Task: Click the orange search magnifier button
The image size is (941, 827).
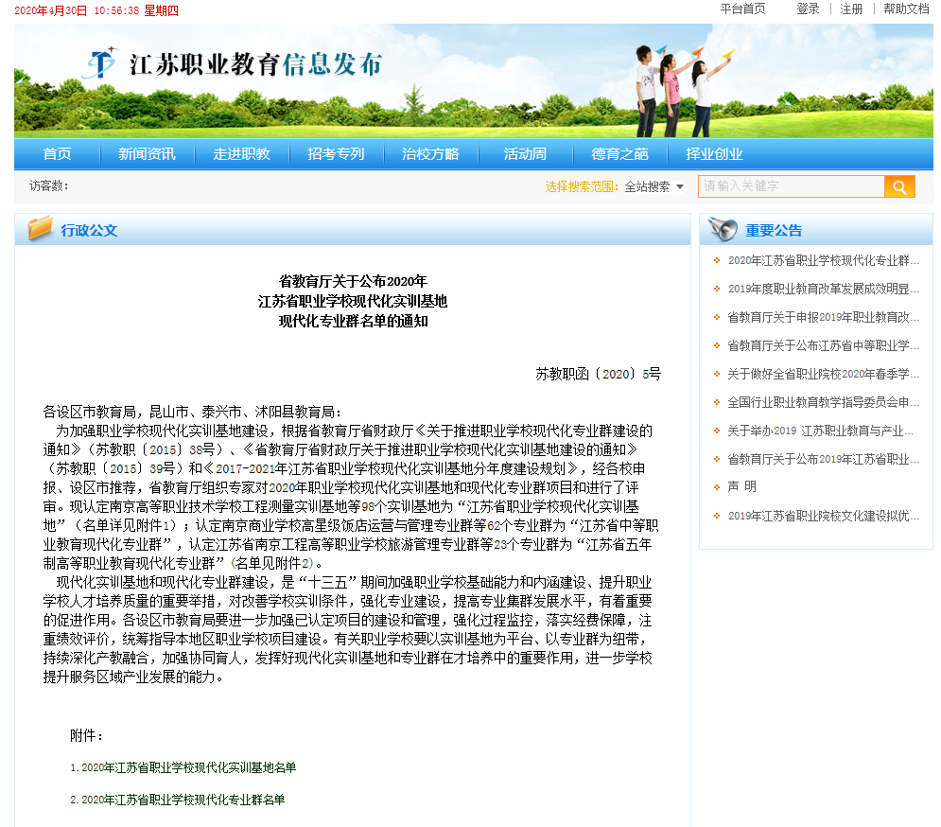Action: [x=899, y=186]
